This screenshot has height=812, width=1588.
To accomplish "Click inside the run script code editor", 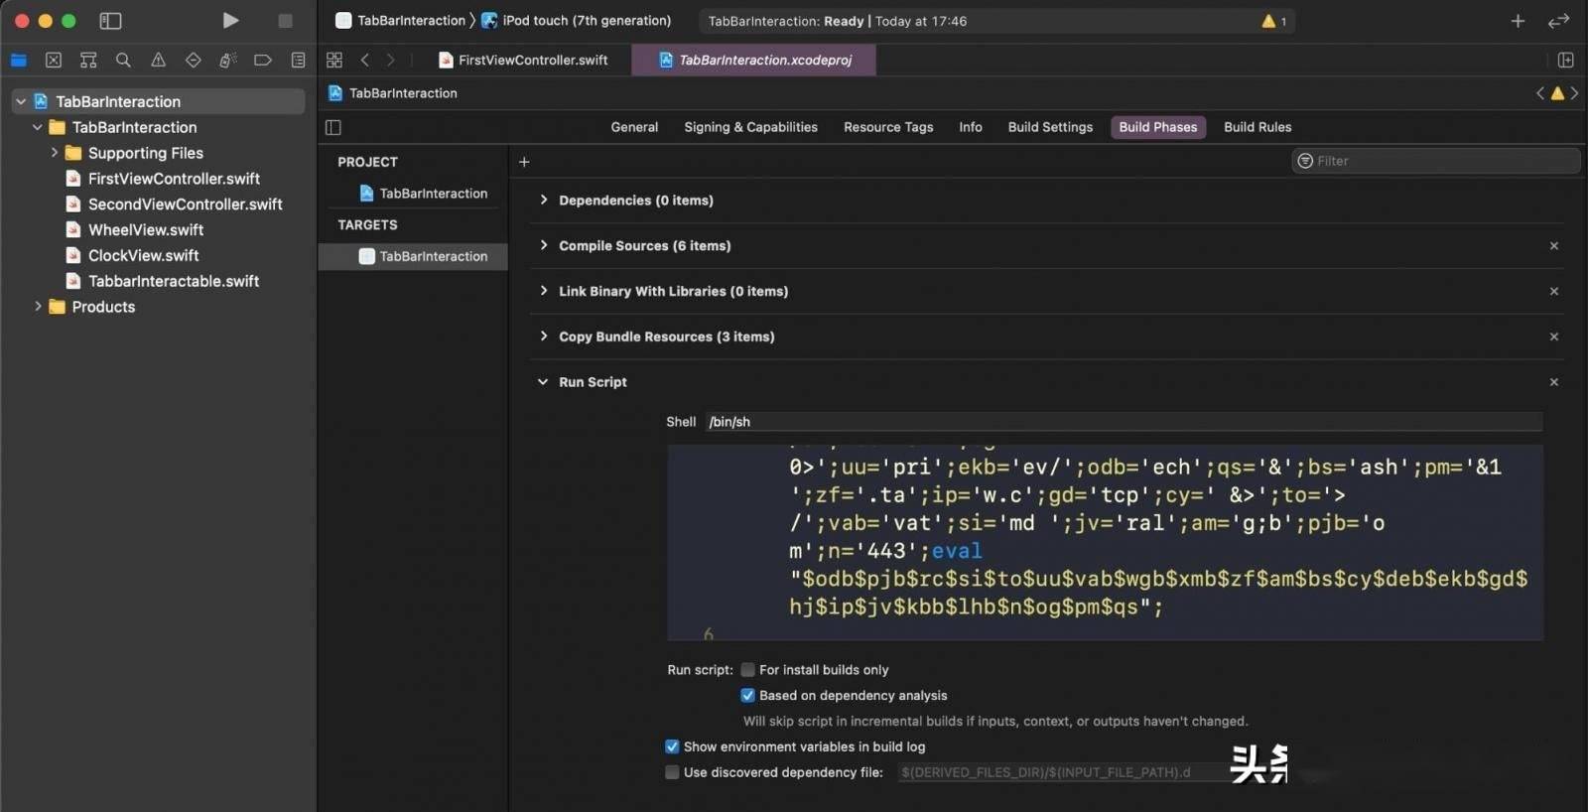I will coord(1106,542).
